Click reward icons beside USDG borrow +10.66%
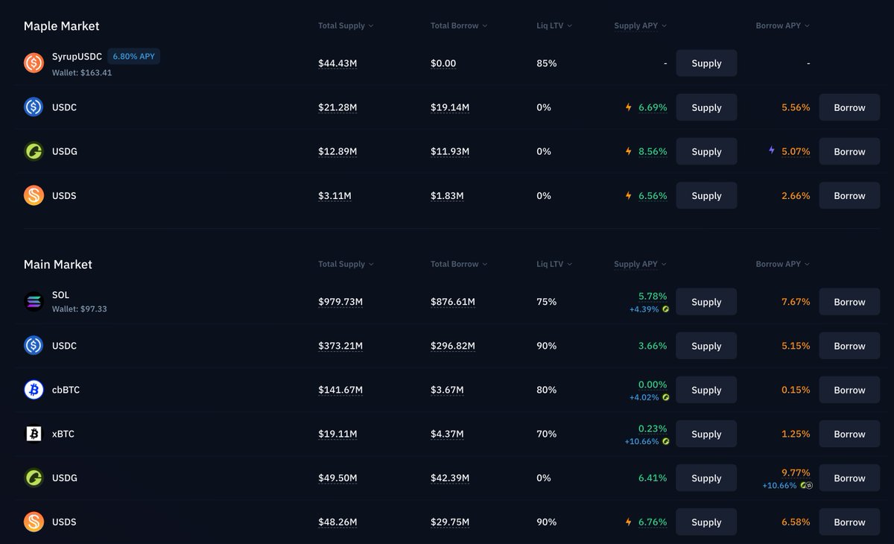 (x=806, y=485)
